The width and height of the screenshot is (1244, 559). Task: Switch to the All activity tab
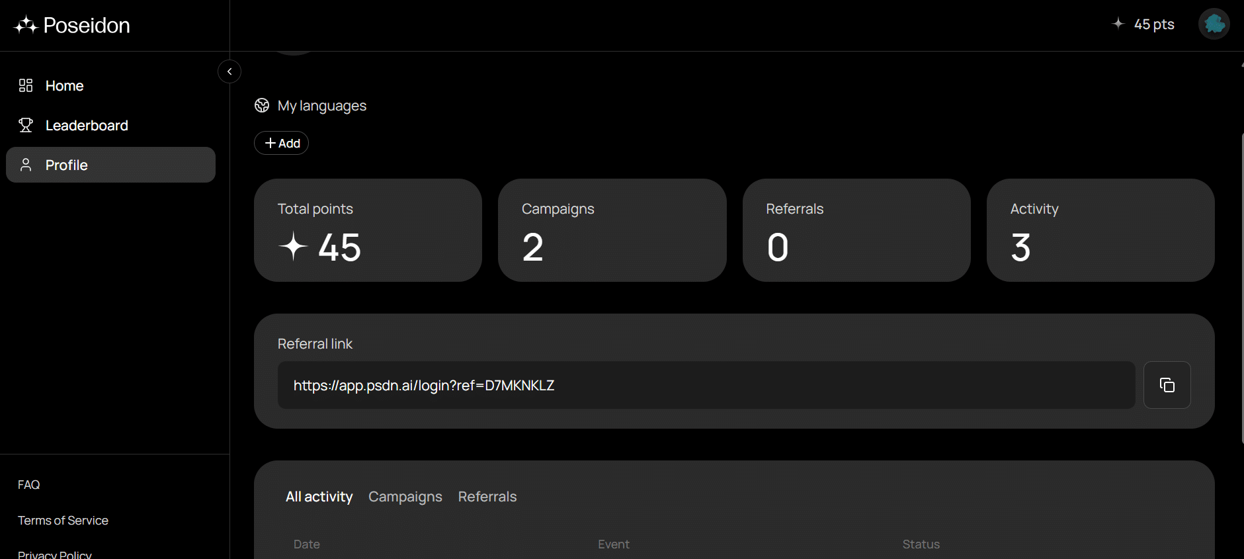pos(319,497)
